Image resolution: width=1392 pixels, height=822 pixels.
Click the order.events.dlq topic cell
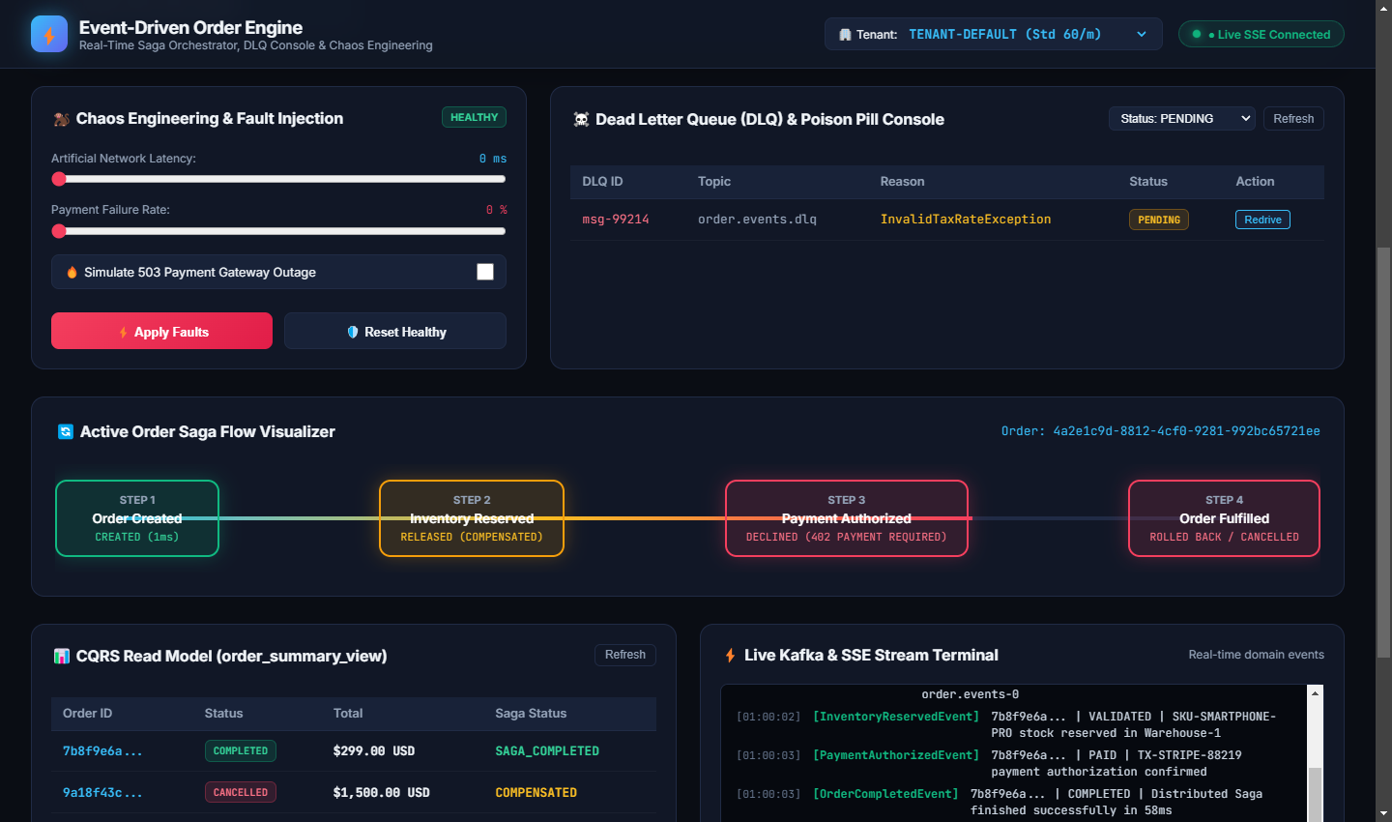click(757, 220)
